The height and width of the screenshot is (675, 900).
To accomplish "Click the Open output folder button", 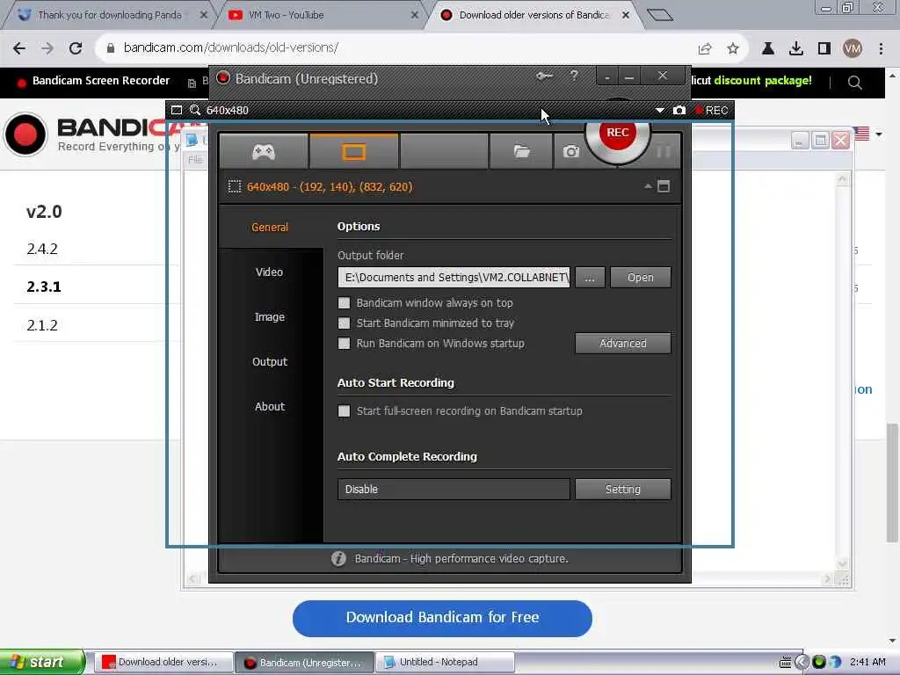I will click(641, 277).
